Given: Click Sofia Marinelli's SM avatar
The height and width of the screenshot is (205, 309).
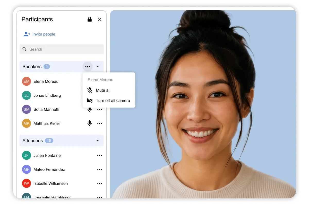Looking at the screenshot, I should (27, 110).
